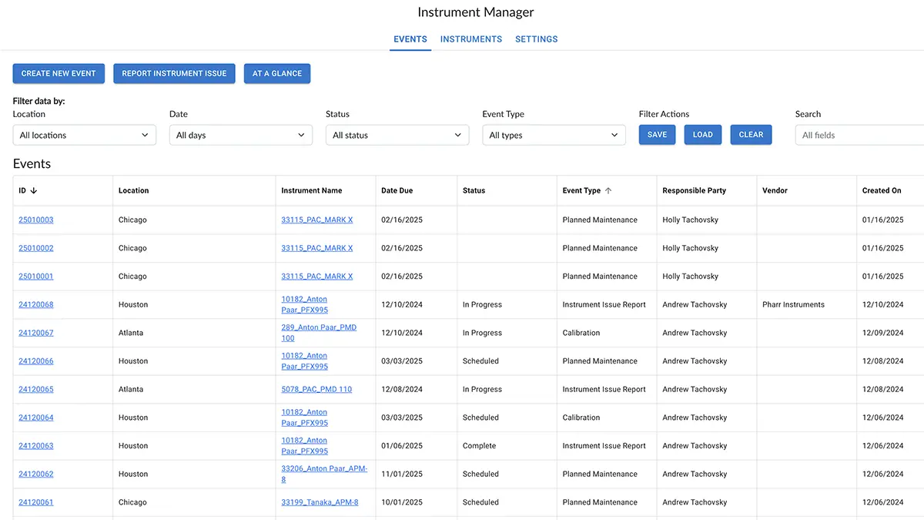Switch to the Instruments tab
Image resolution: width=924 pixels, height=520 pixels.
pyautogui.click(x=471, y=39)
